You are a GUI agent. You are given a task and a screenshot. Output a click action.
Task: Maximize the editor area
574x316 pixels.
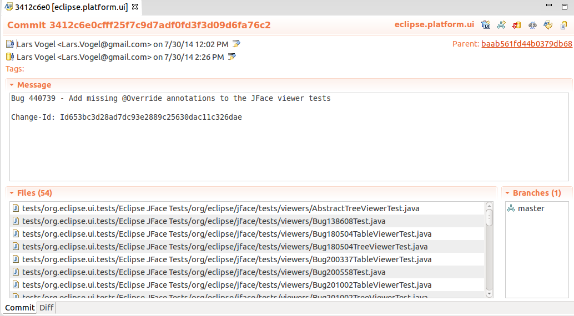click(x=565, y=6)
